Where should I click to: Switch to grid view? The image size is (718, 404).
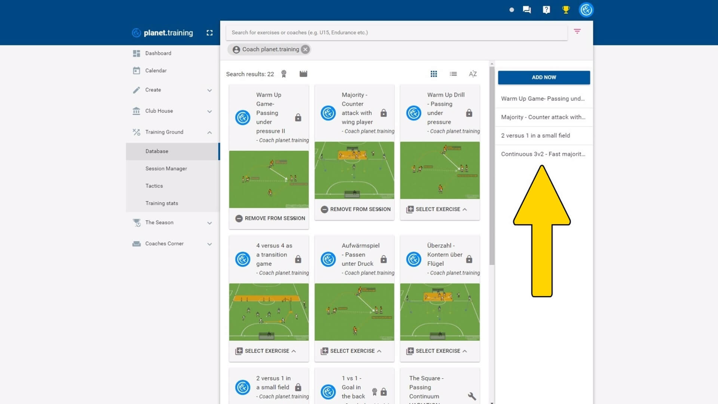tap(434, 74)
